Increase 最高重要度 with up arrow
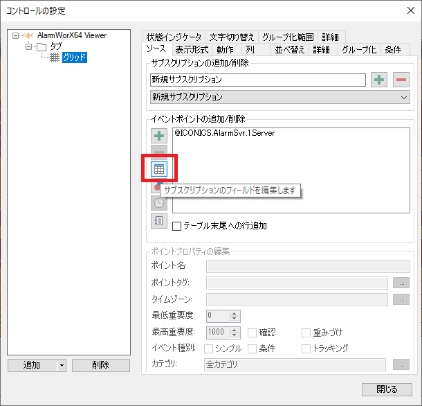 point(234,330)
